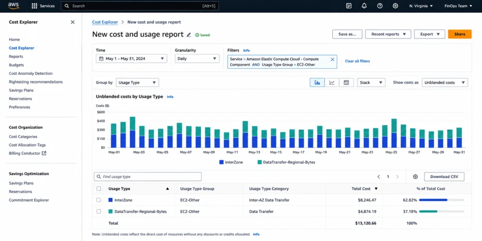This screenshot has height=241, width=482.
Task: Focus the Find usage type field
Action: tap(147, 177)
